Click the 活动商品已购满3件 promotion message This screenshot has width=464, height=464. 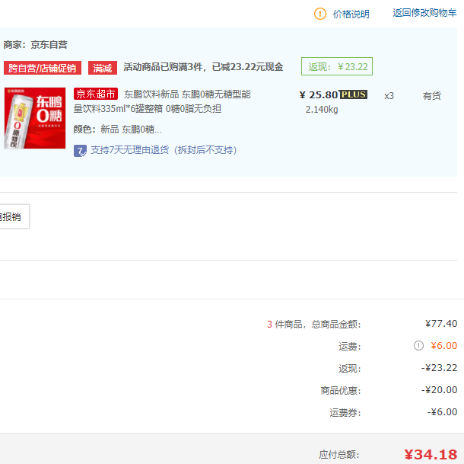coord(203,67)
